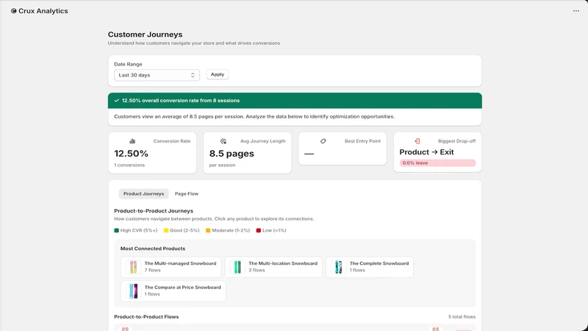Click the orange Moderate legend swatch
588x331 pixels.
coord(208,230)
